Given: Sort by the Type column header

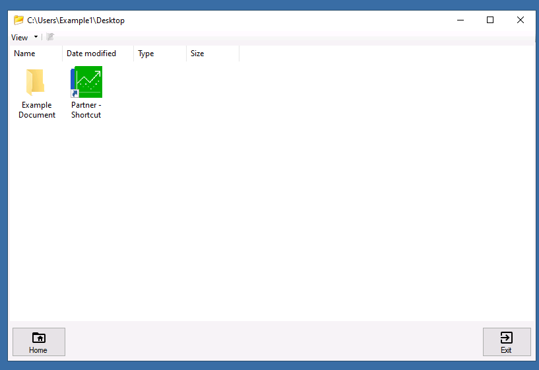Looking at the screenshot, I should click(146, 54).
